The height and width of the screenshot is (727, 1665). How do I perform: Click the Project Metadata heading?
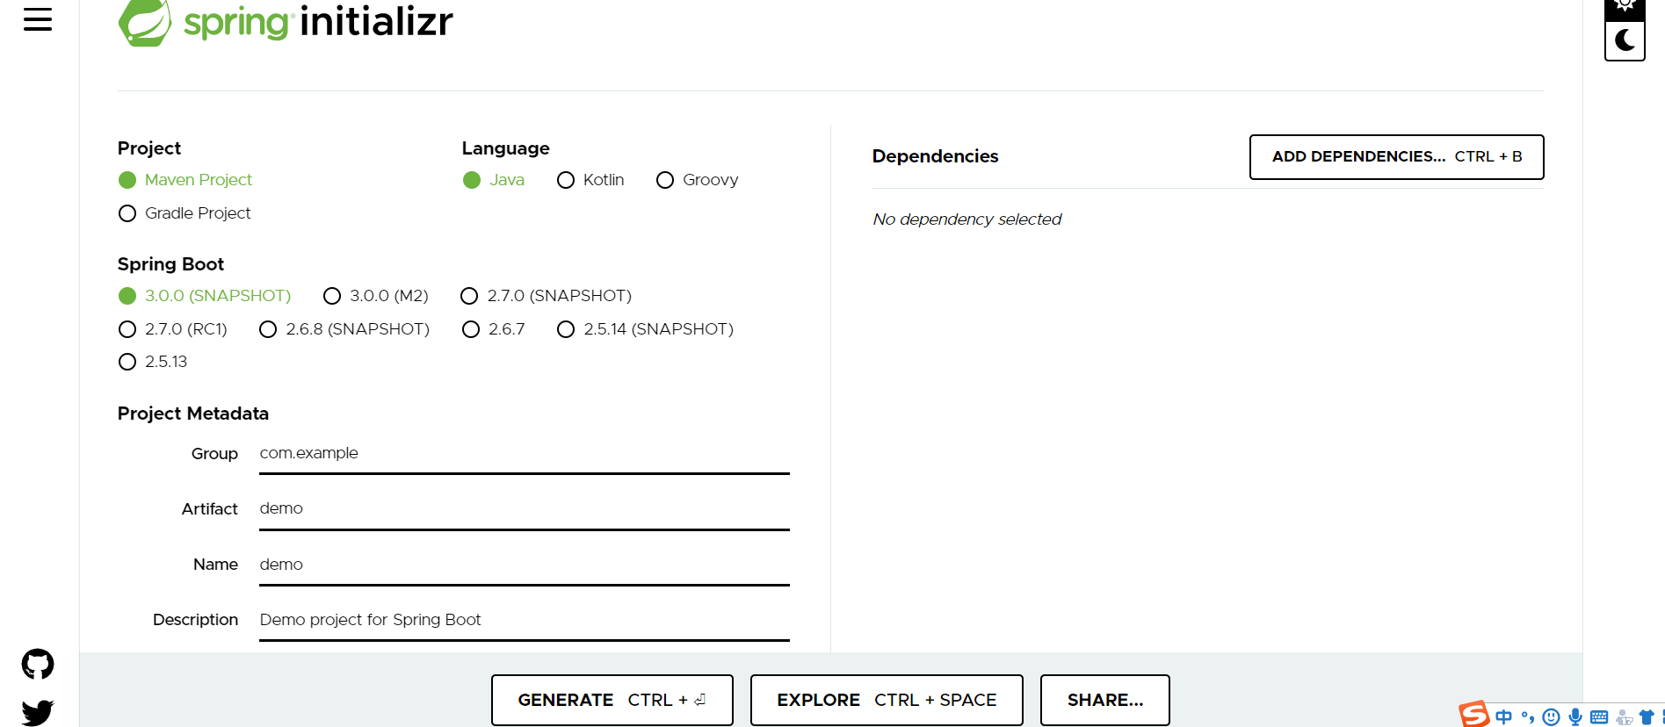tap(193, 414)
